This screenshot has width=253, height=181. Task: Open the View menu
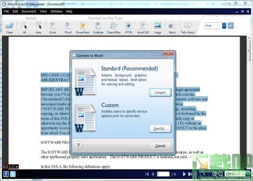tap(43, 11)
